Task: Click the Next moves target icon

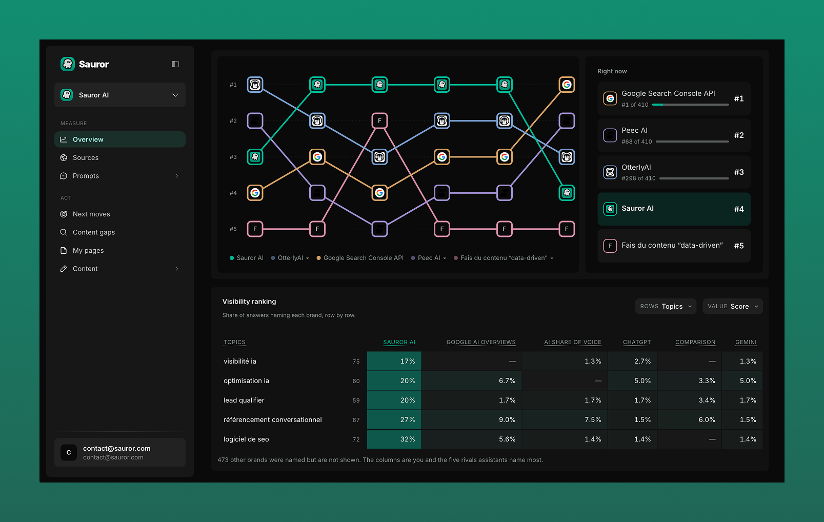Action: point(64,214)
